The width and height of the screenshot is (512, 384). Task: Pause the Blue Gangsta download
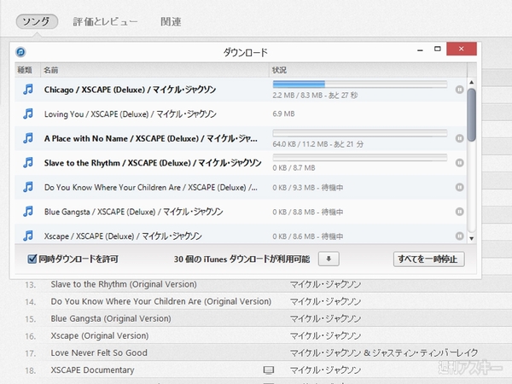pyautogui.click(x=459, y=212)
